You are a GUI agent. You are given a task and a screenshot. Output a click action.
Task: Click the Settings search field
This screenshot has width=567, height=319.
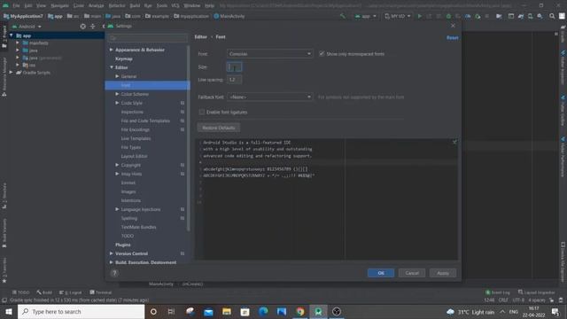tap(148, 37)
